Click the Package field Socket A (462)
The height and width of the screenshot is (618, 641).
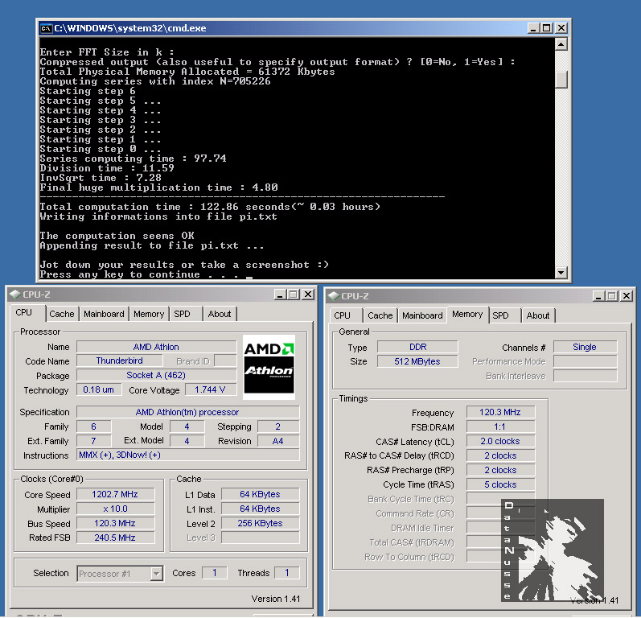(x=157, y=375)
